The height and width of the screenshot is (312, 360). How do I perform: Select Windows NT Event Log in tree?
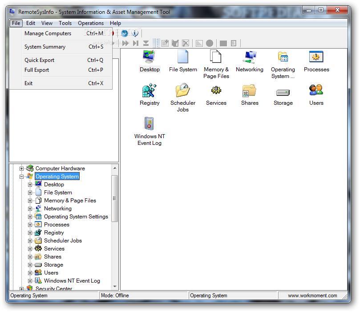point(72,281)
